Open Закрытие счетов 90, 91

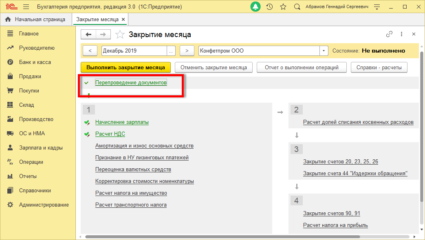click(332, 214)
